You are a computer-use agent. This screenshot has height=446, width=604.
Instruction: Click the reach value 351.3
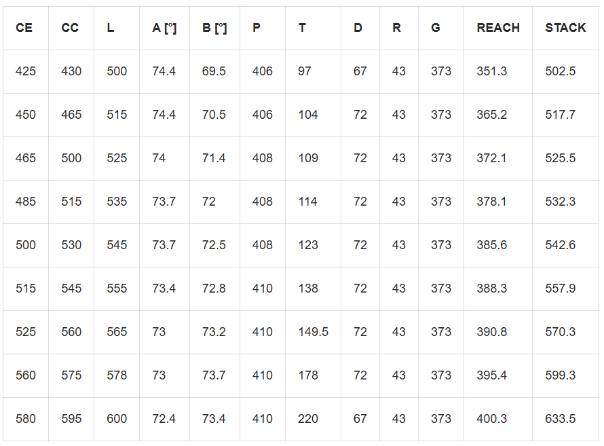click(x=491, y=71)
